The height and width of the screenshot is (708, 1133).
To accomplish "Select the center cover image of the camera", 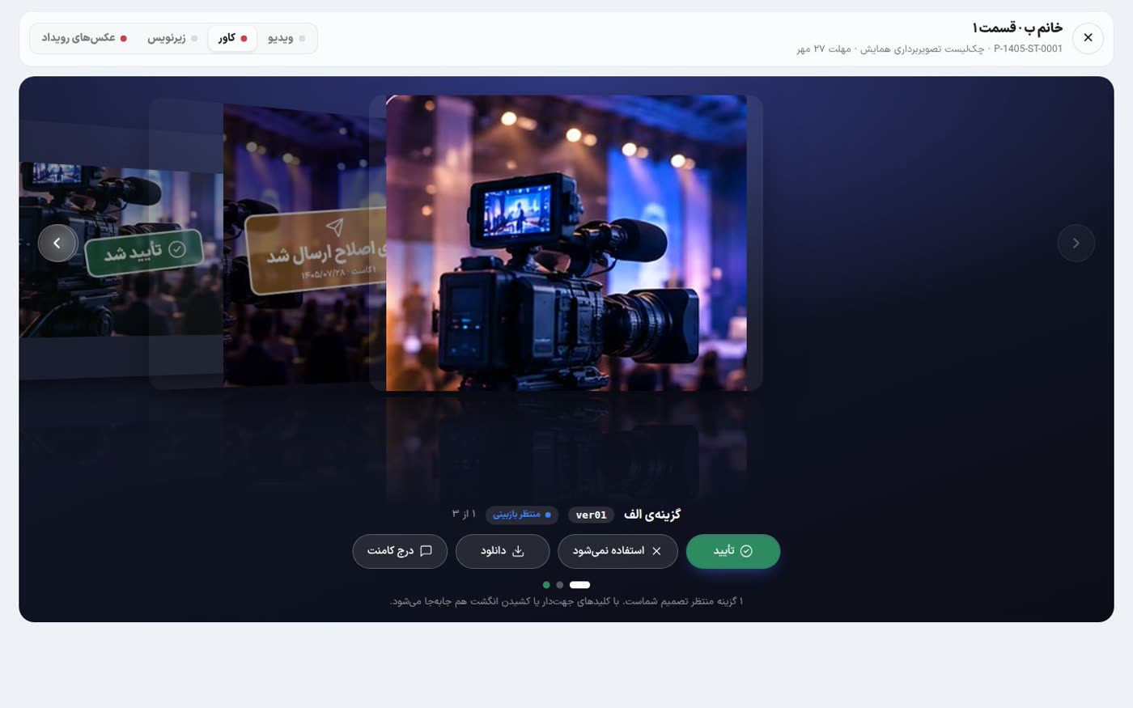I will (x=566, y=243).
